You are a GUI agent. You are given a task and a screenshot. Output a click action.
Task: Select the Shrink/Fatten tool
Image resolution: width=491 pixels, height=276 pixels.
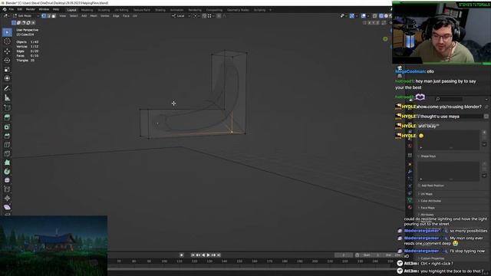[7, 198]
